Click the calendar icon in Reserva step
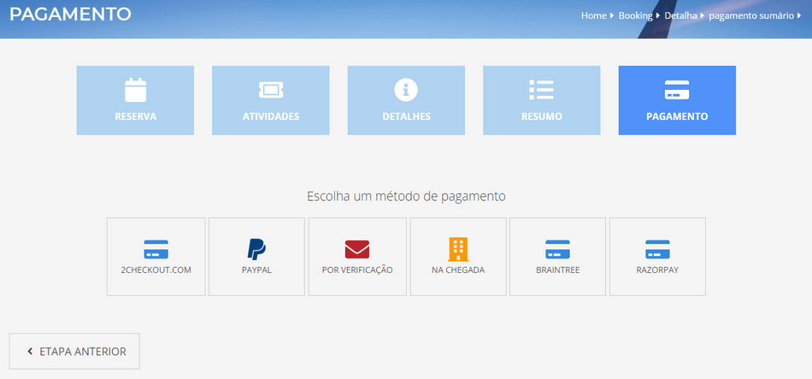This screenshot has width=812, height=379. (x=135, y=89)
